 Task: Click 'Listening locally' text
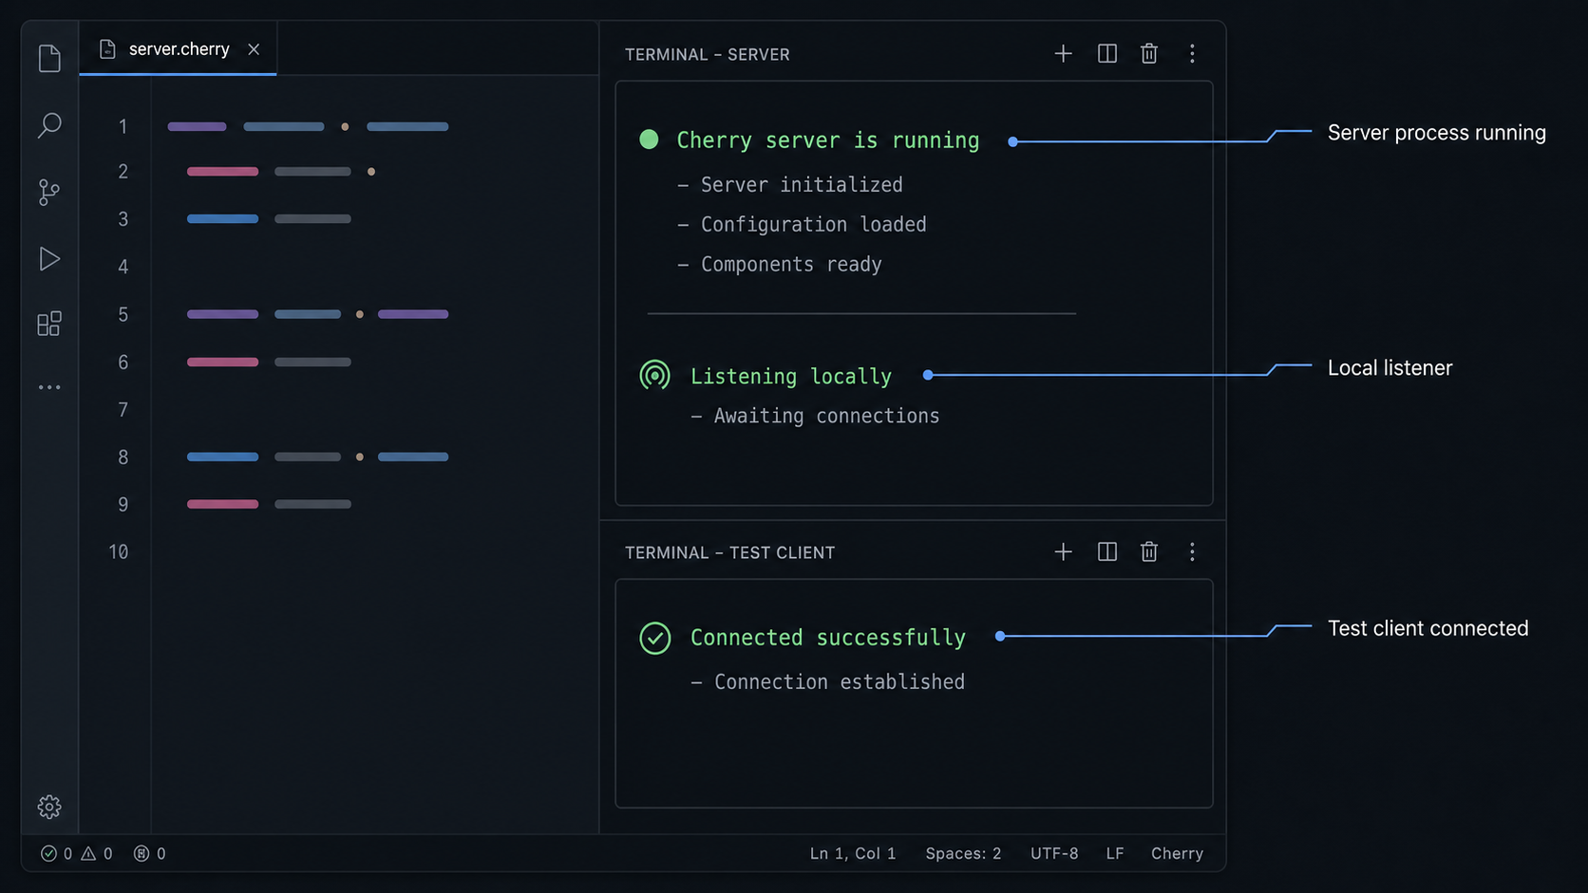791,377
